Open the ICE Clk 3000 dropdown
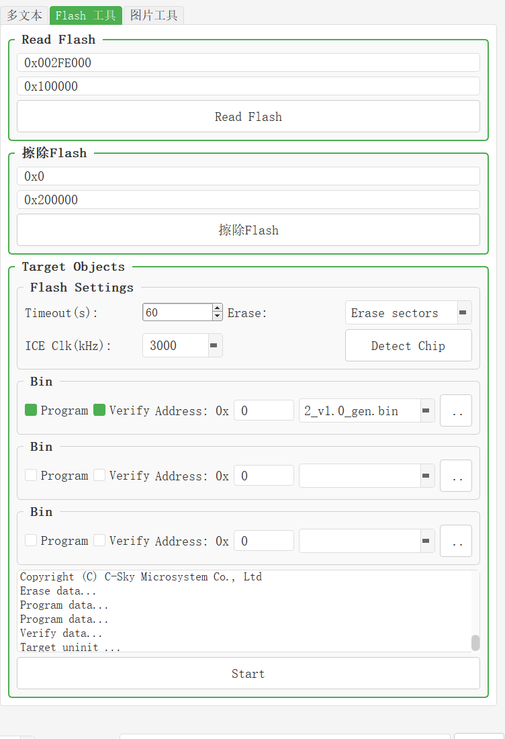The width and height of the screenshot is (505, 739). tap(182, 345)
